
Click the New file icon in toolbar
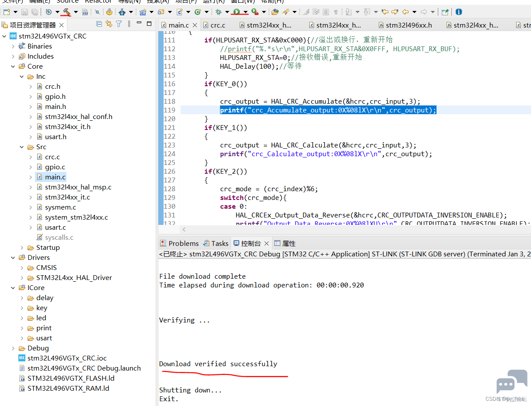7,12
